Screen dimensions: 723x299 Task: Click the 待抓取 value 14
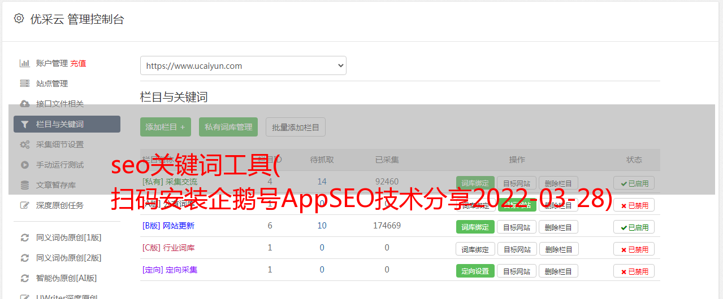click(x=322, y=182)
